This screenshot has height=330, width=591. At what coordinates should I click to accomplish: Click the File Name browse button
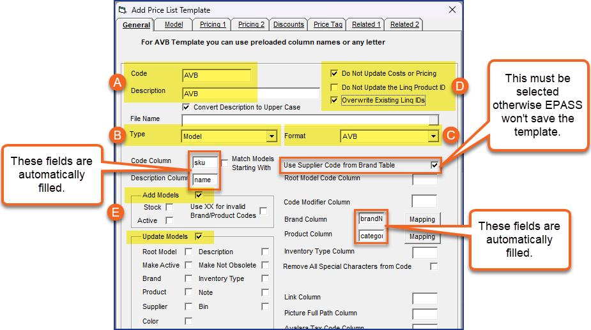click(434, 120)
